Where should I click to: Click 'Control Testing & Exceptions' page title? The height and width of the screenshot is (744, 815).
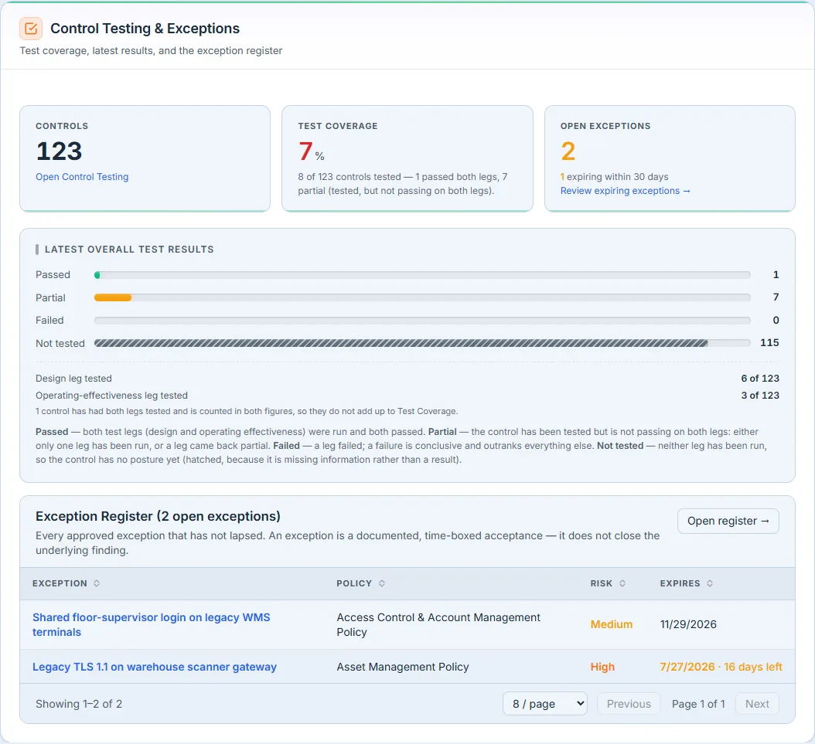coord(145,29)
